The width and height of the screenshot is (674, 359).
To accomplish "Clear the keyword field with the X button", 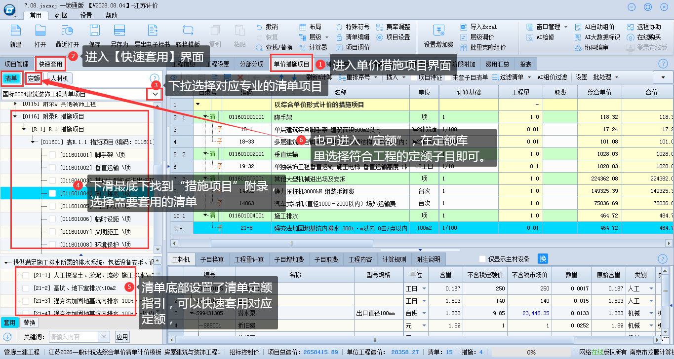I will click(104, 337).
